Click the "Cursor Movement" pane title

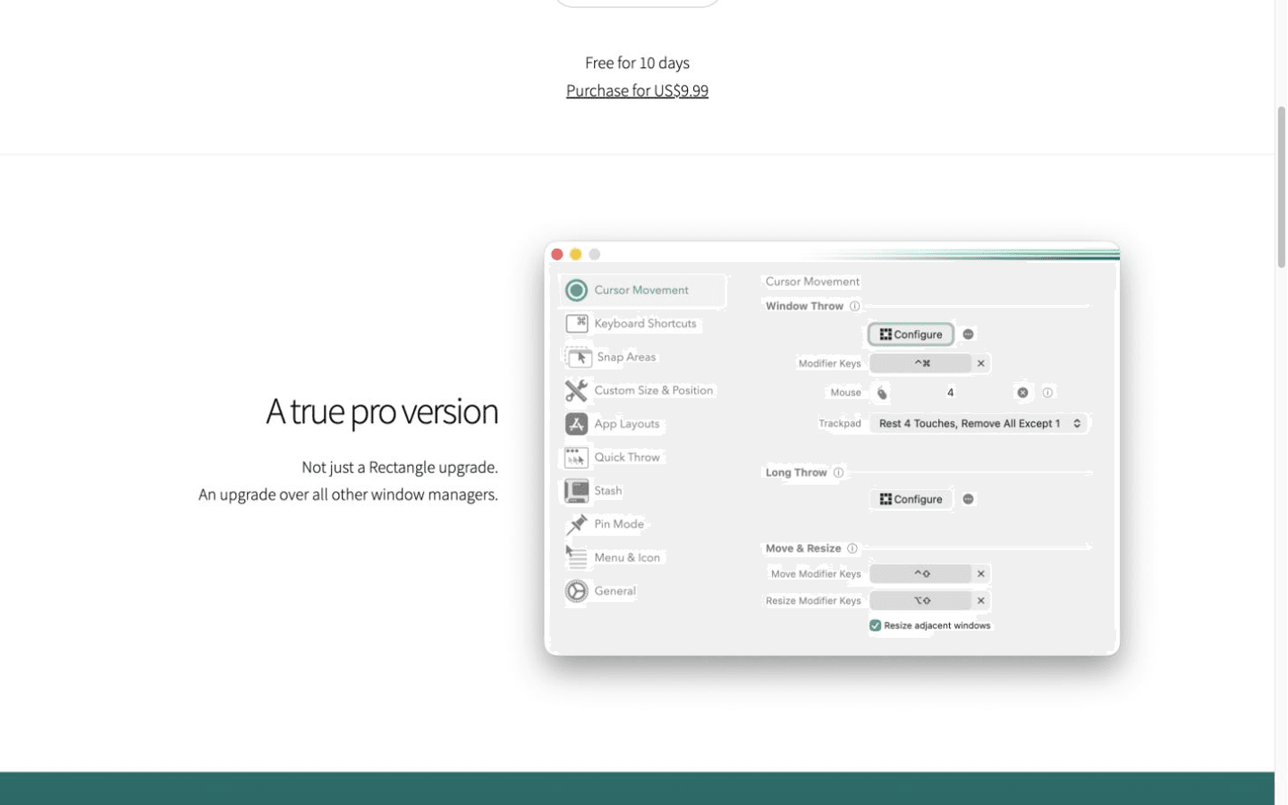(812, 282)
